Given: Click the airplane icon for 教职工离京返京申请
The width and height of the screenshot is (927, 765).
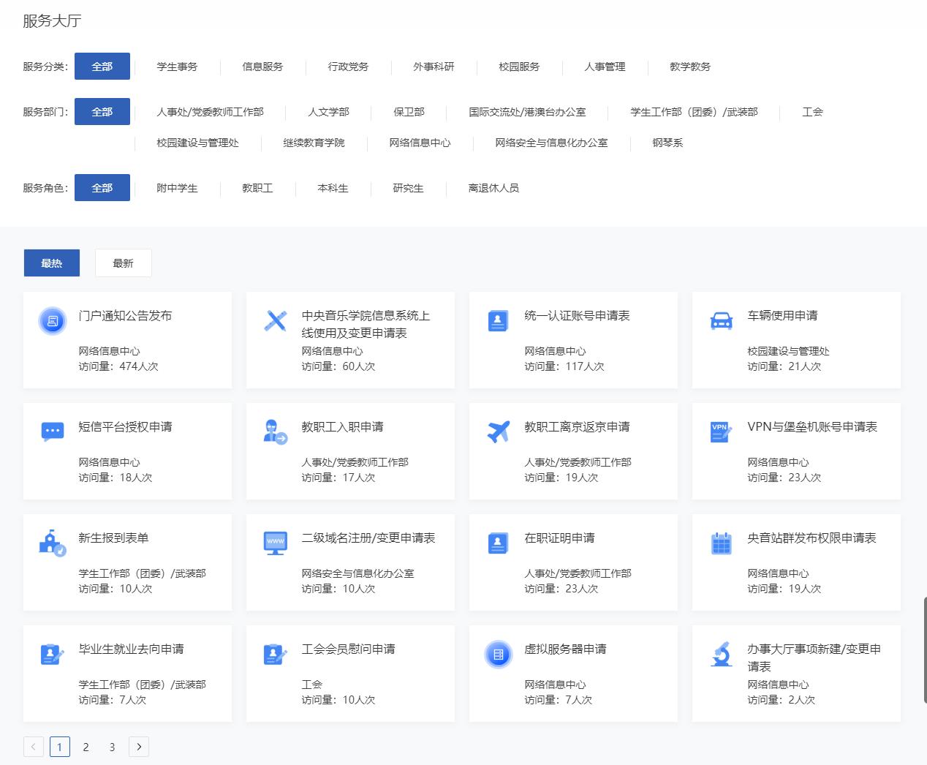Looking at the screenshot, I should pos(498,432).
